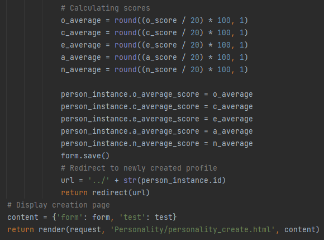The height and width of the screenshot is (240, 324).
Task: Click the '# Redirect to newly created profile' comment
Action: click(x=139, y=168)
